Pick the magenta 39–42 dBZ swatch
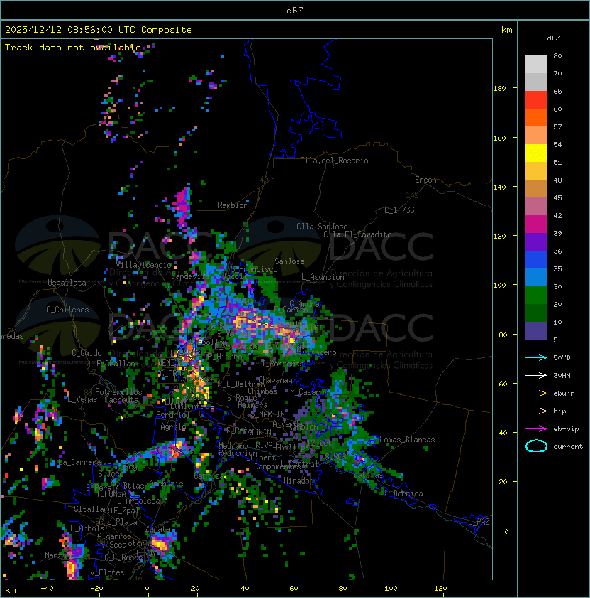590x598 pixels. point(536,224)
